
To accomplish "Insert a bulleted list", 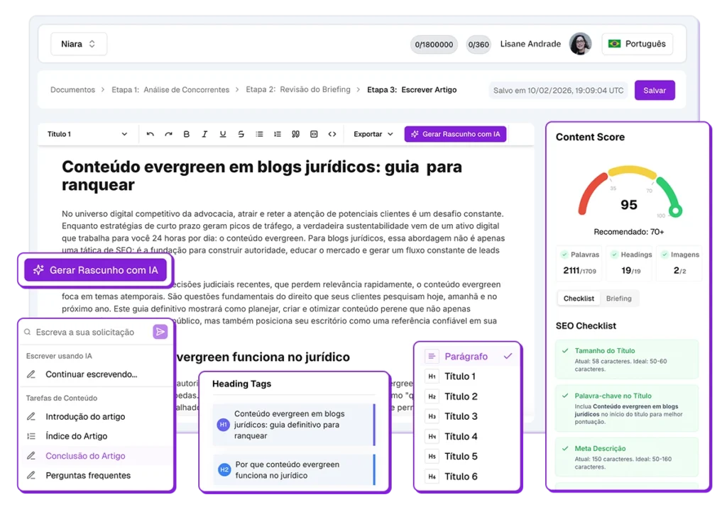I will tap(259, 134).
